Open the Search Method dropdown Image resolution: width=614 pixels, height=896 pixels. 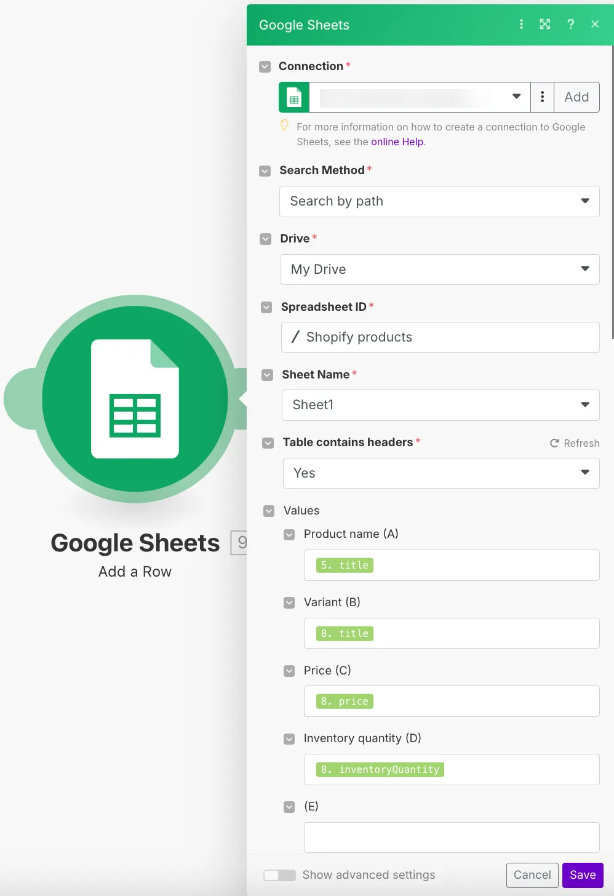439,201
